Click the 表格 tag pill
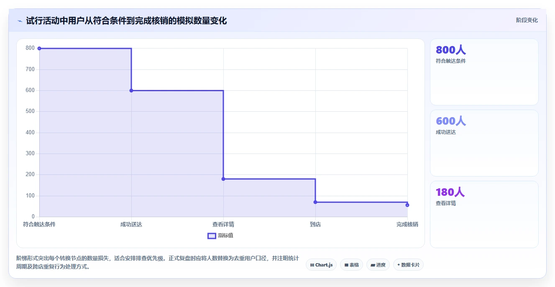The image size is (555, 287). pyautogui.click(x=351, y=265)
